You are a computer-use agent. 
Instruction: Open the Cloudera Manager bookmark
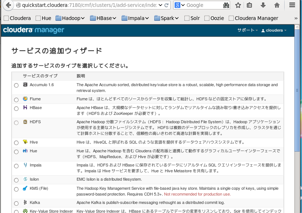[253, 18]
